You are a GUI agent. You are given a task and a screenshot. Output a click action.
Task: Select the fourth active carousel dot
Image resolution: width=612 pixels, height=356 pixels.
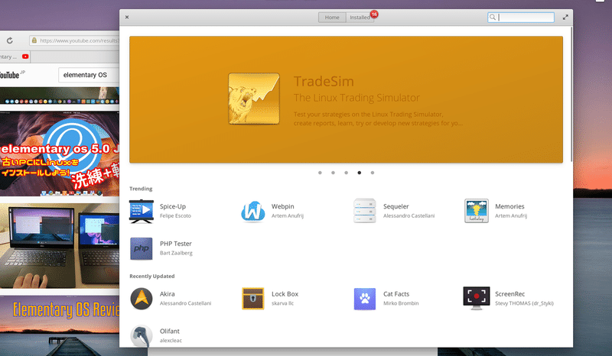(359, 173)
